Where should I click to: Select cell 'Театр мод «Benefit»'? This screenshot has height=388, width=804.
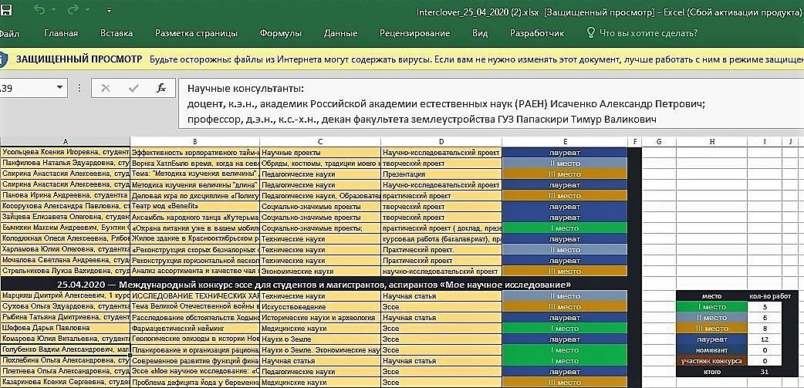[x=195, y=206]
